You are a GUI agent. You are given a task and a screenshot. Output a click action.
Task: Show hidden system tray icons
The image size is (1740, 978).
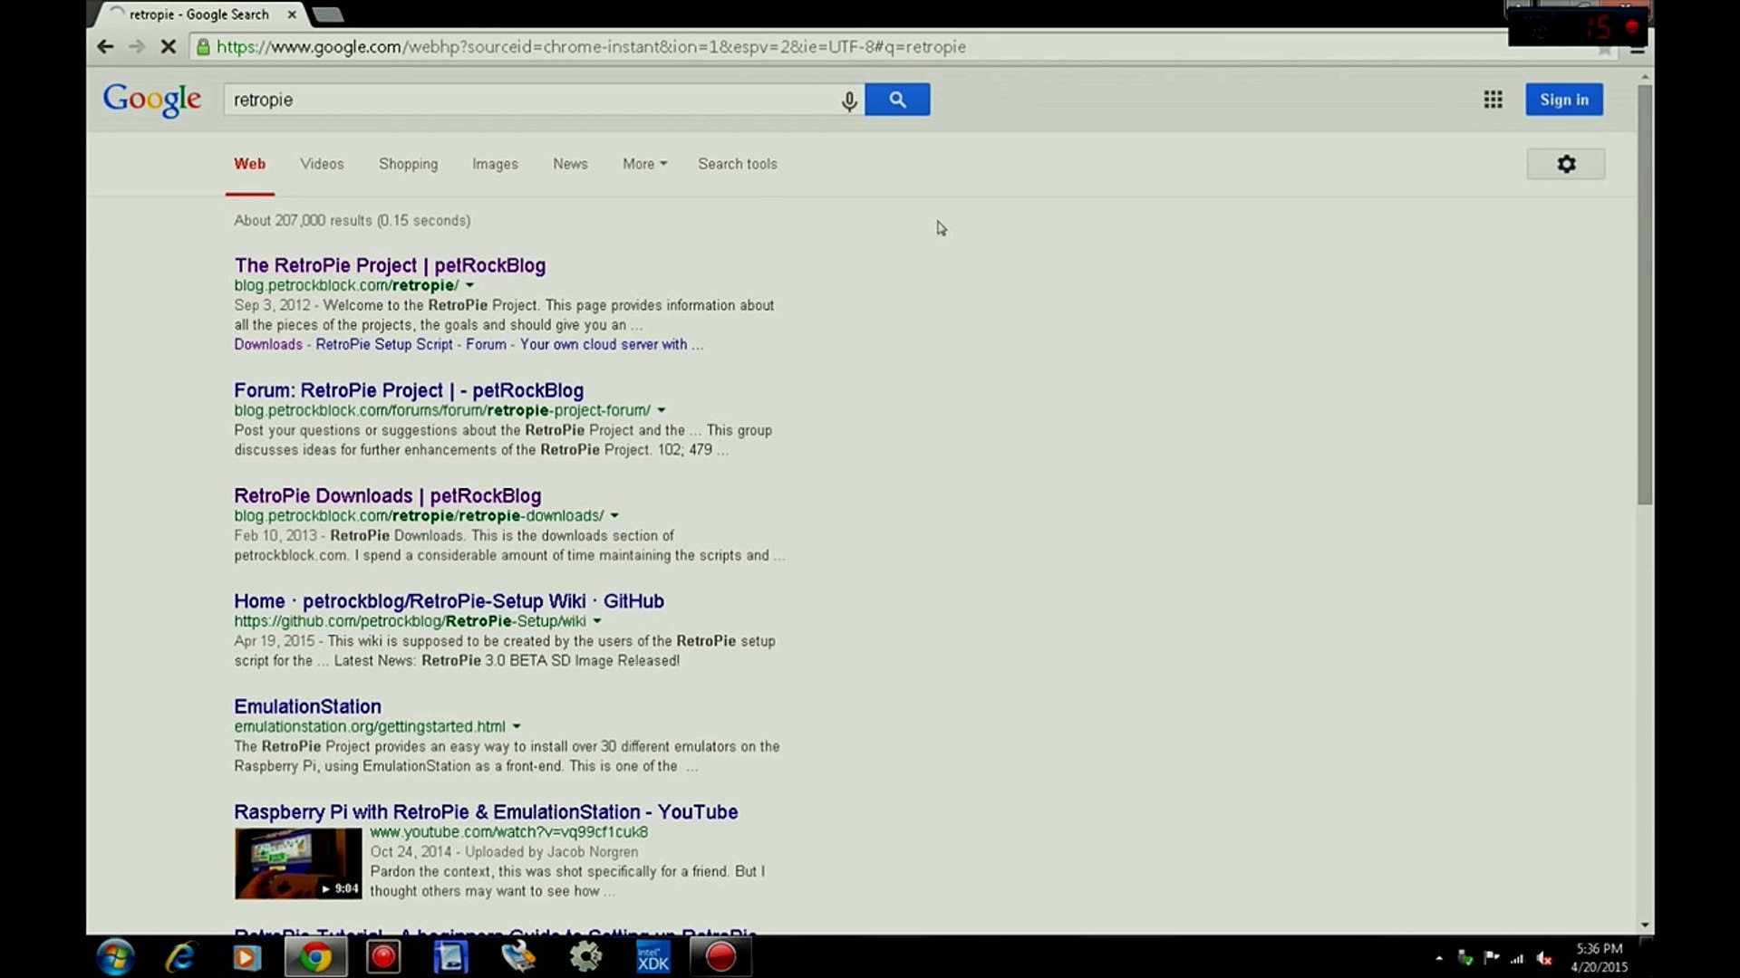tap(1439, 958)
